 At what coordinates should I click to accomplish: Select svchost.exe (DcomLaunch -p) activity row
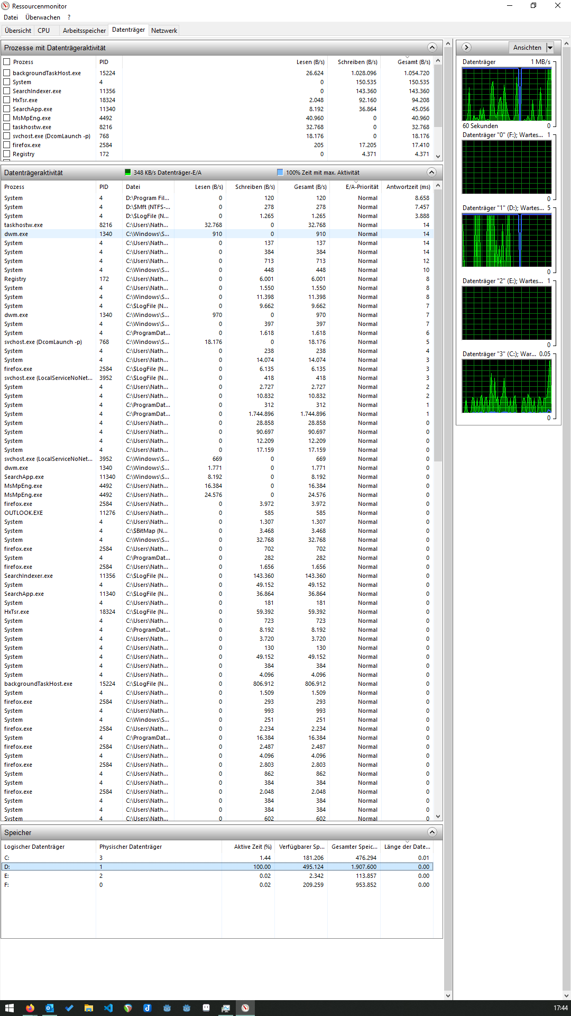click(x=217, y=342)
